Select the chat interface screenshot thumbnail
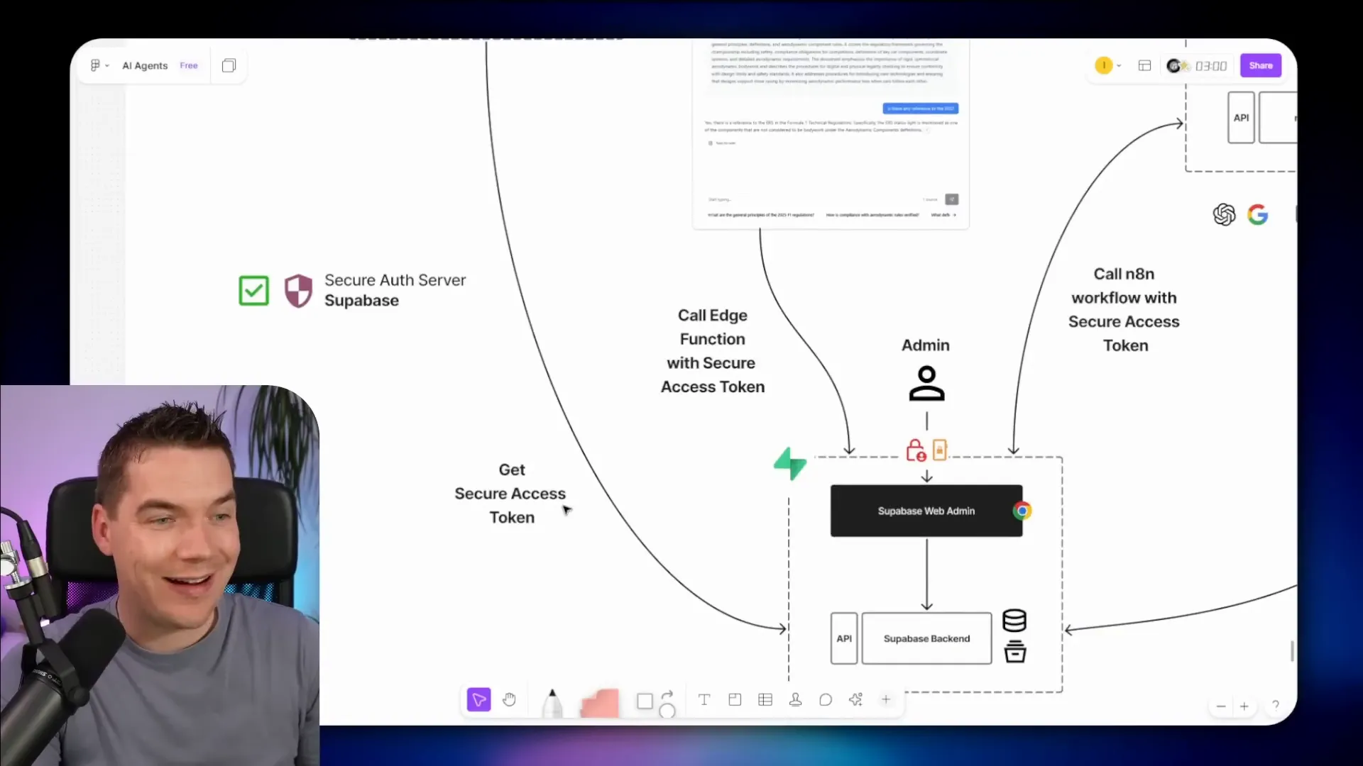1363x766 pixels. (x=831, y=134)
